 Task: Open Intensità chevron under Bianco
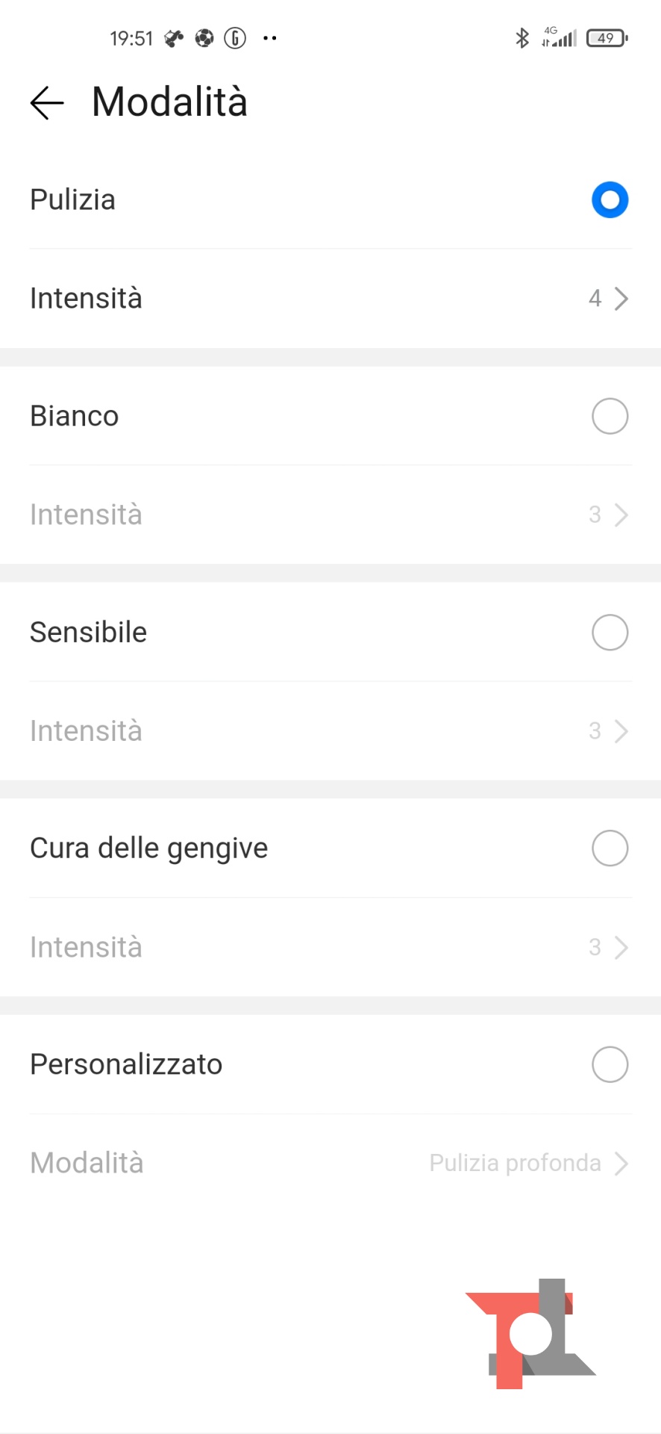click(621, 515)
